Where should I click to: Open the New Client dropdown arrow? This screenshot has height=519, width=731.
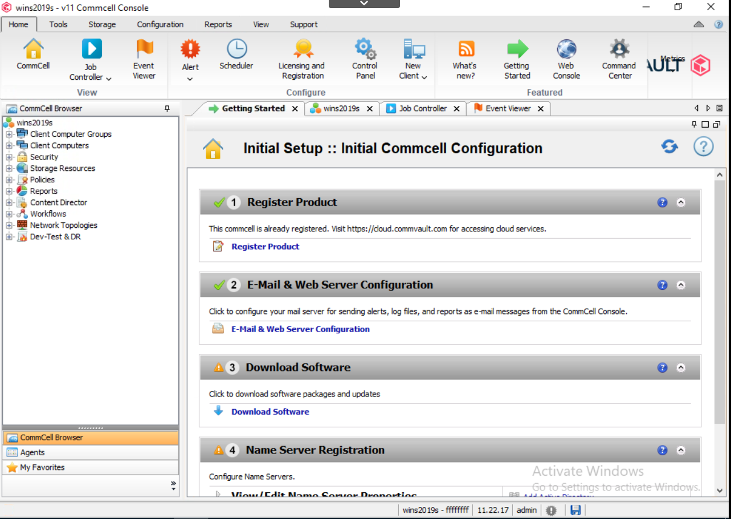coord(424,76)
